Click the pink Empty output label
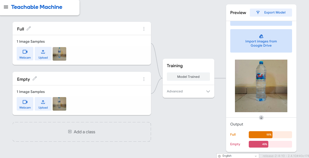The width and height of the screenshot is (309, 158). pyautogui.click(x=235, y=144)
